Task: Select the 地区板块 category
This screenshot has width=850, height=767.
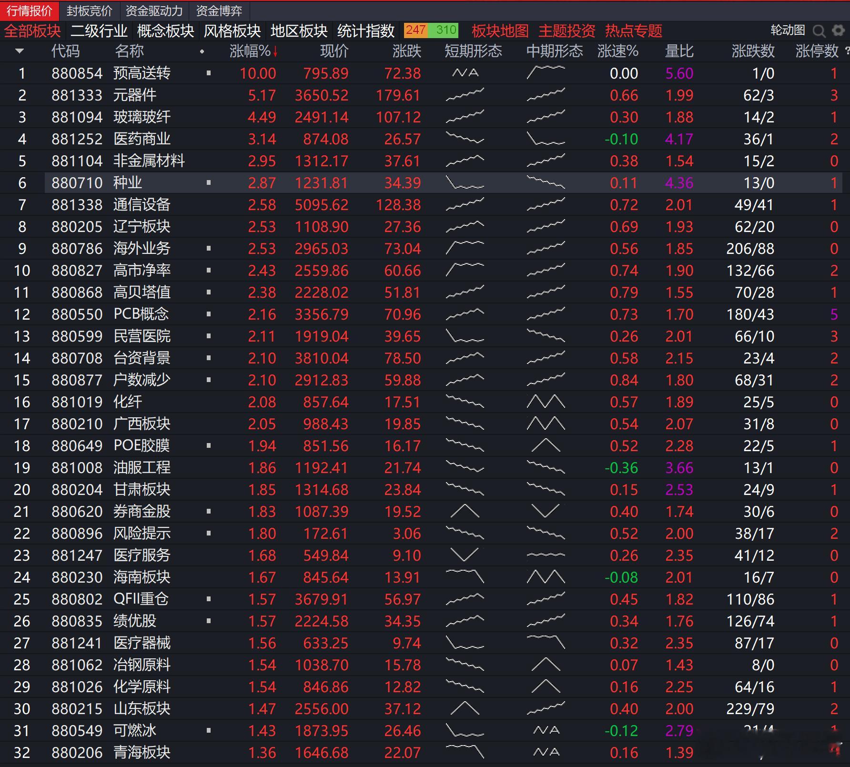Action: click(299, 31)
